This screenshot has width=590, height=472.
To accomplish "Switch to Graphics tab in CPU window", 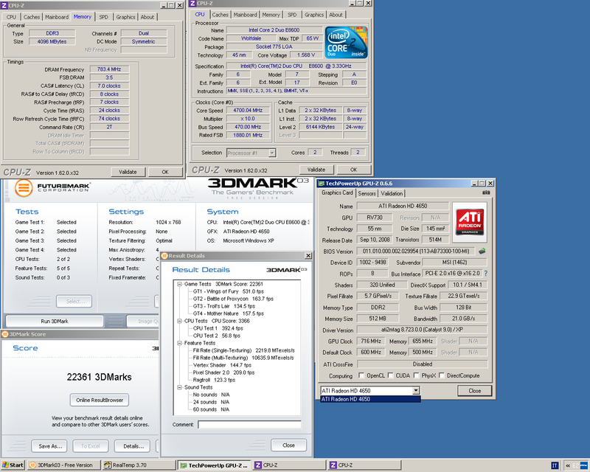I will 314,15.
